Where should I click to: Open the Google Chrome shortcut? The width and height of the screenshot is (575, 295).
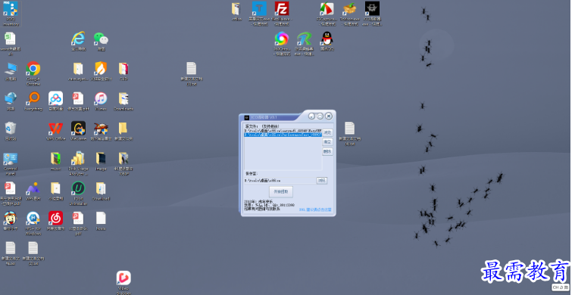point(33,68)
